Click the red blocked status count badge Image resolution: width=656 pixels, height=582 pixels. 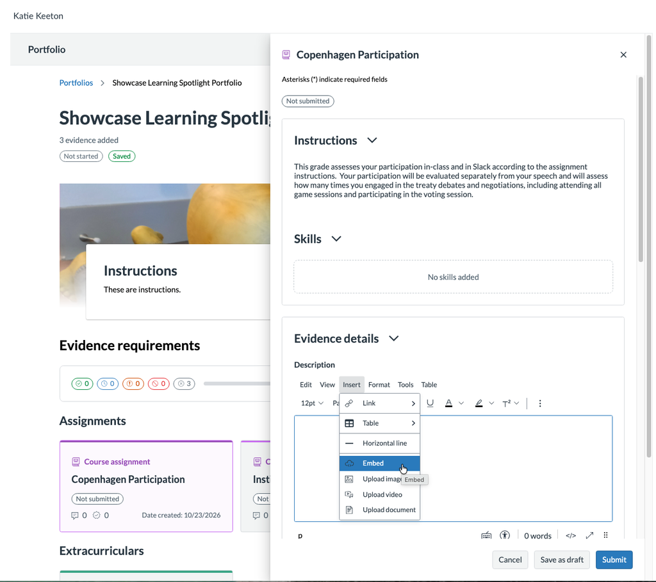[x=159, y=384]
